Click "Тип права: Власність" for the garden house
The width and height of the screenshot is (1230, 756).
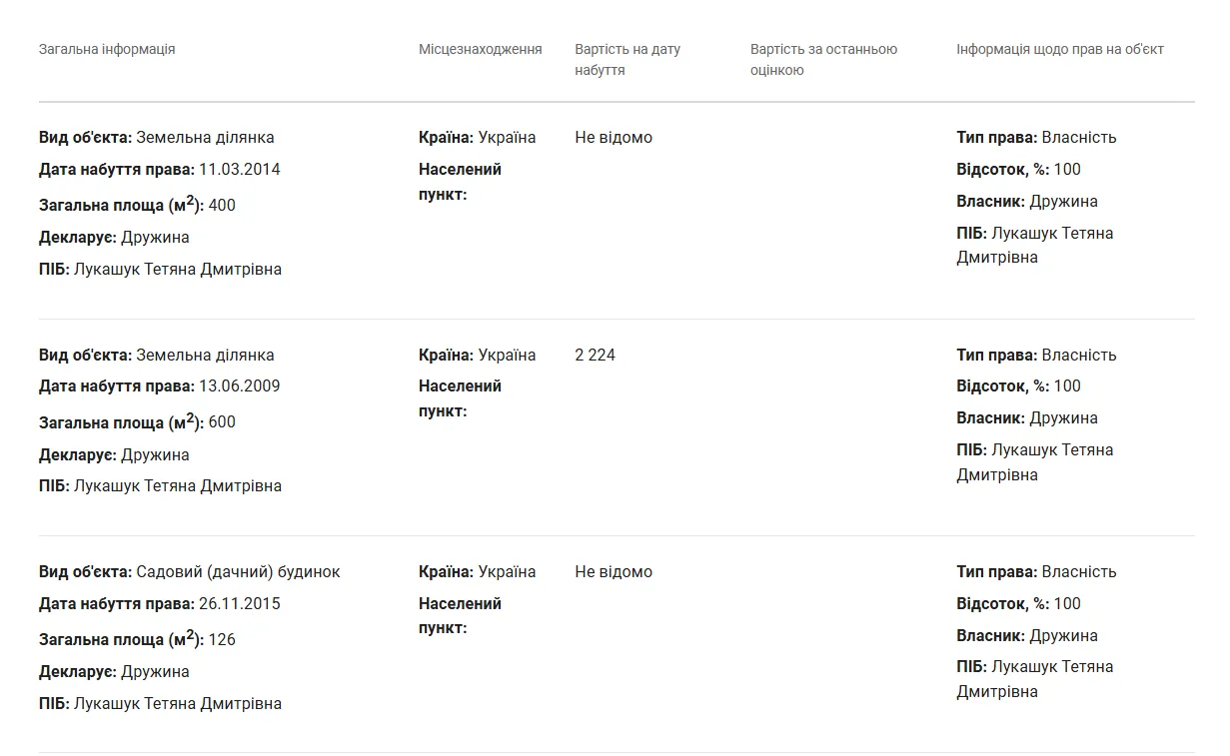(1036, 571)
